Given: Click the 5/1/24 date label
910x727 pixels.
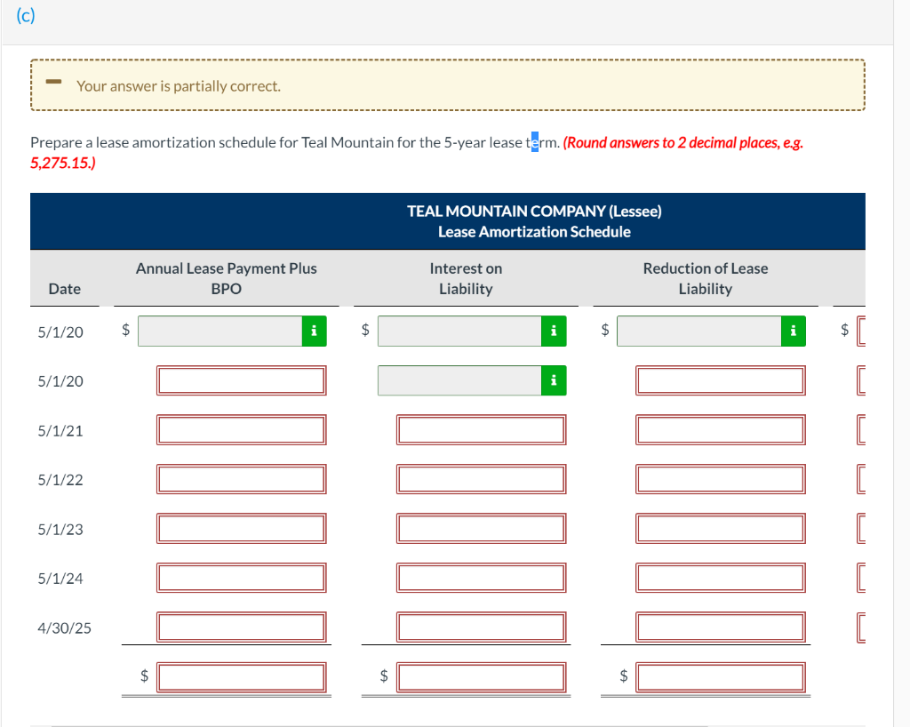Looking at the screenshot, I should click(60, 579).
